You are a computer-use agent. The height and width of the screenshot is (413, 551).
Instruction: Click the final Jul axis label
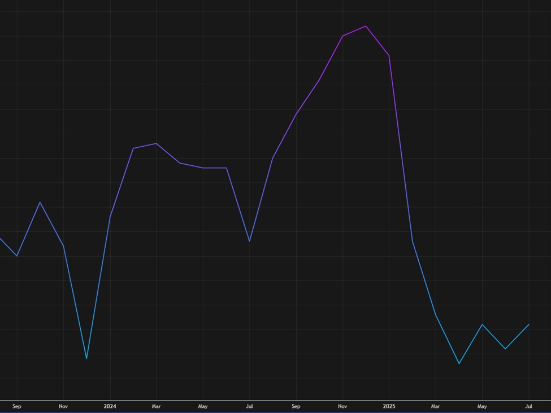tap(528, 406)
